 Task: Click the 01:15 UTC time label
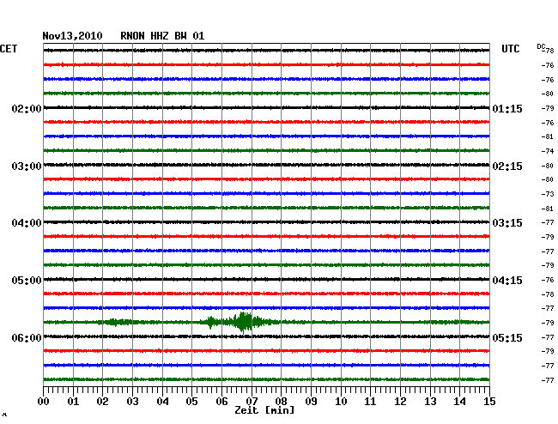click(507, 109)
